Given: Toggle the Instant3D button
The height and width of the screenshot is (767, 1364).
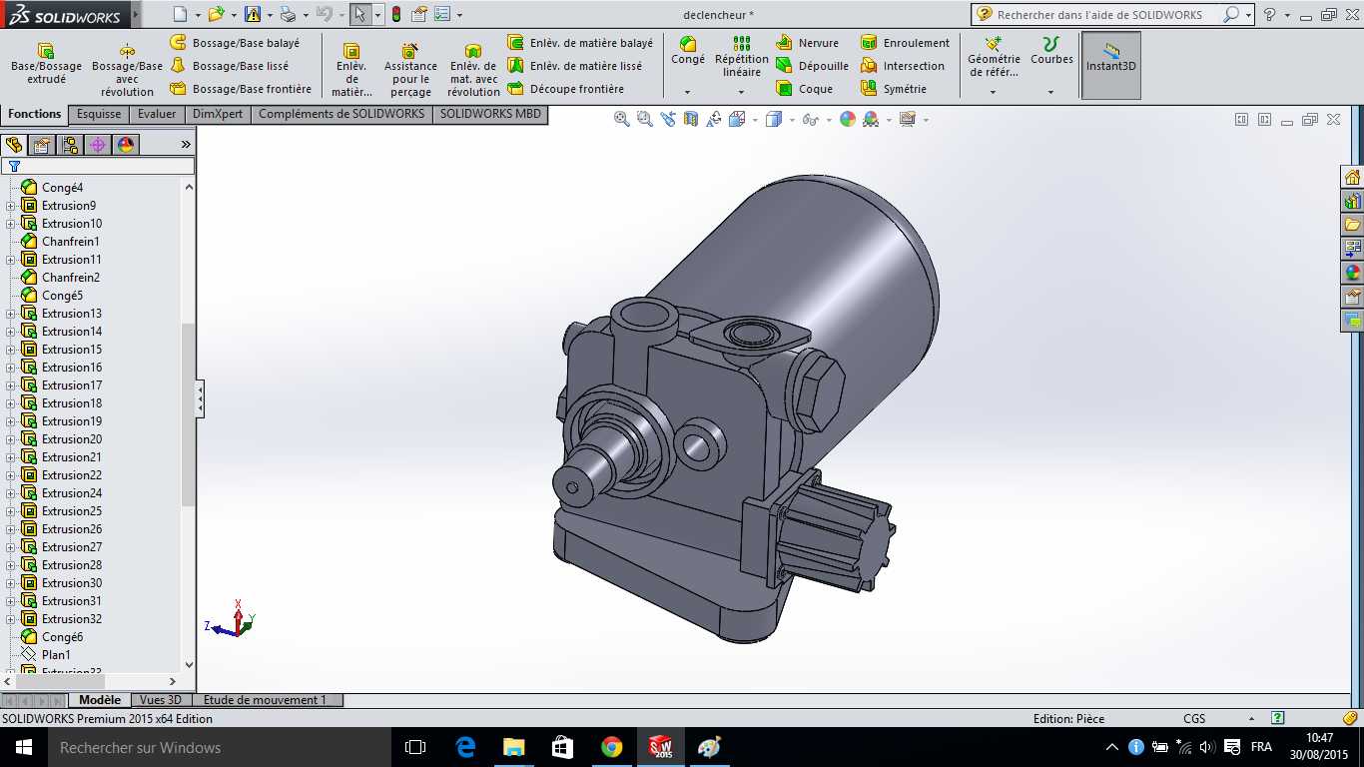Looking at the screenshot, I should pos(1111,65).
